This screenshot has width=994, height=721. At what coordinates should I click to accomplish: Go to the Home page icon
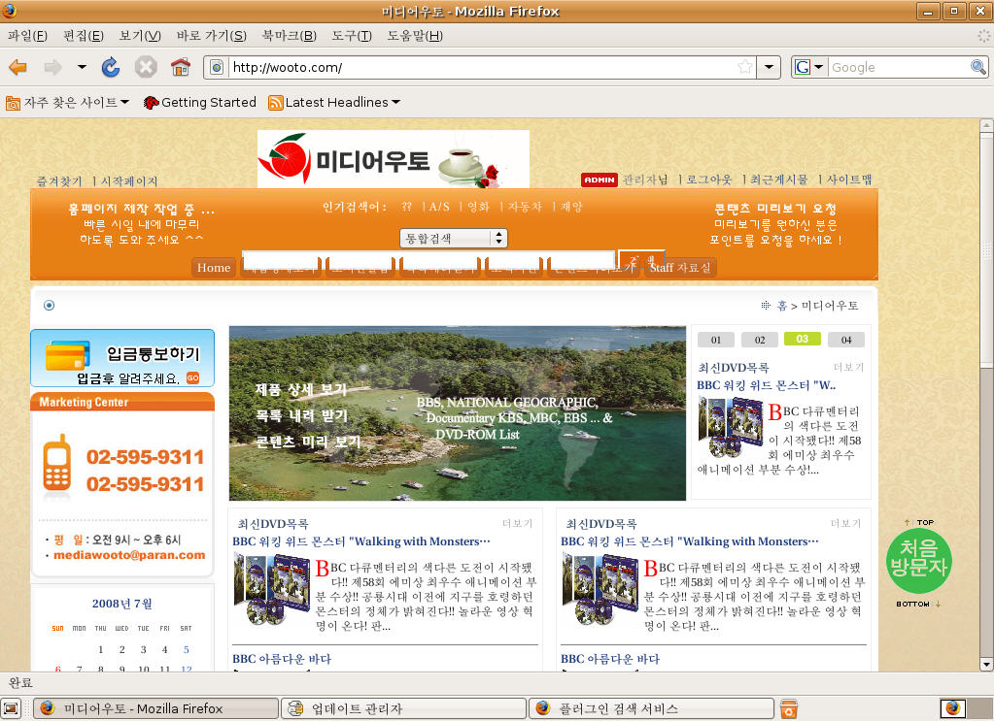point(180,67)
